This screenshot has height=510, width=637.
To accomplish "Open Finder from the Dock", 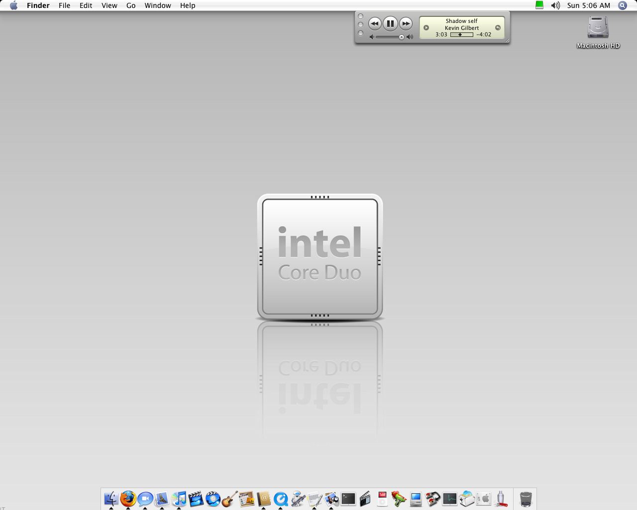I will pos(111,498).
